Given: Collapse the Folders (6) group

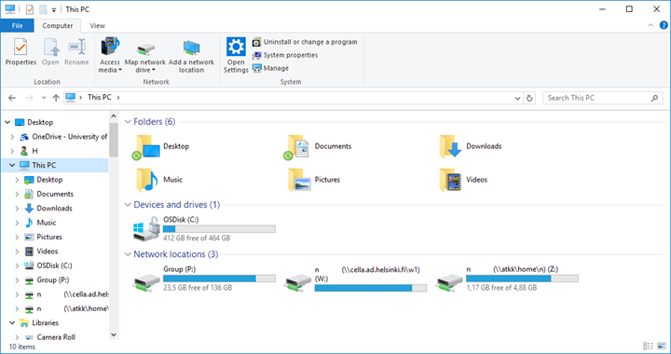Looking at the screenshot, I should coord(128,122).
